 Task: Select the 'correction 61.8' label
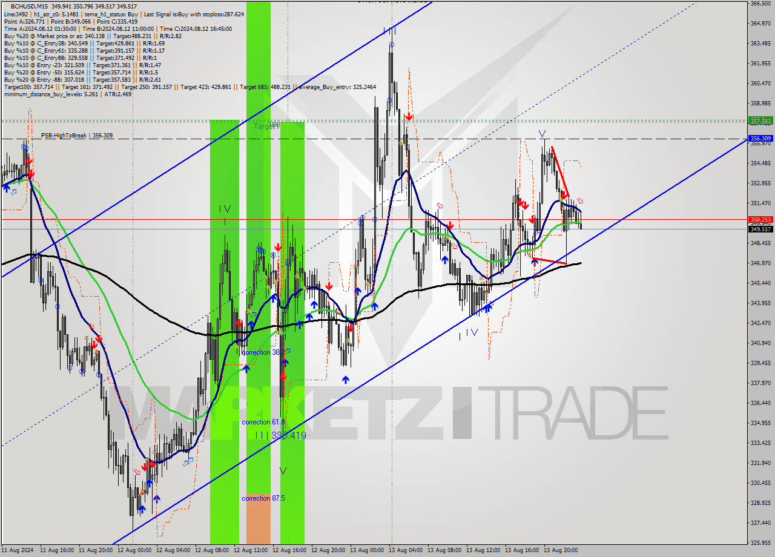coord(263,422)
